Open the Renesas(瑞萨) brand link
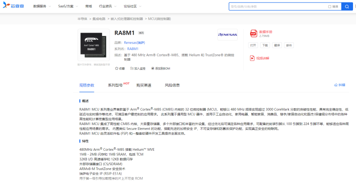Screen dimensions: 356x181 [135, 43]
